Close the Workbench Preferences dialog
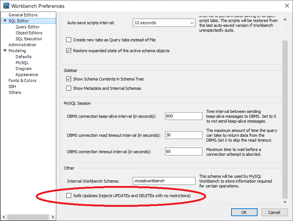The image size is (293, 221). [x=287, y=6]
